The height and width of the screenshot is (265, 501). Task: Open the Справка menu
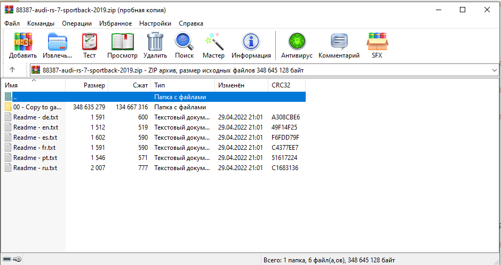pos(191,23)
